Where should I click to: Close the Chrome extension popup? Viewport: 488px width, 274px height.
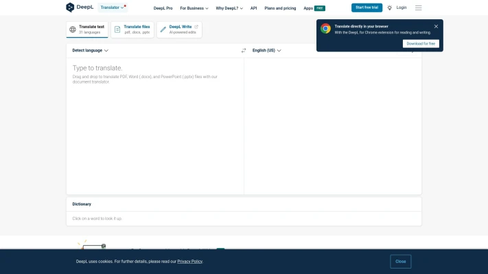(436, 27)
